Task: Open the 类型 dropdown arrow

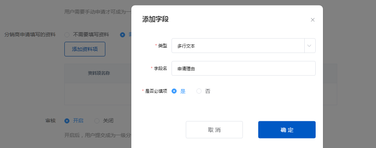Action: coord(309,46)
